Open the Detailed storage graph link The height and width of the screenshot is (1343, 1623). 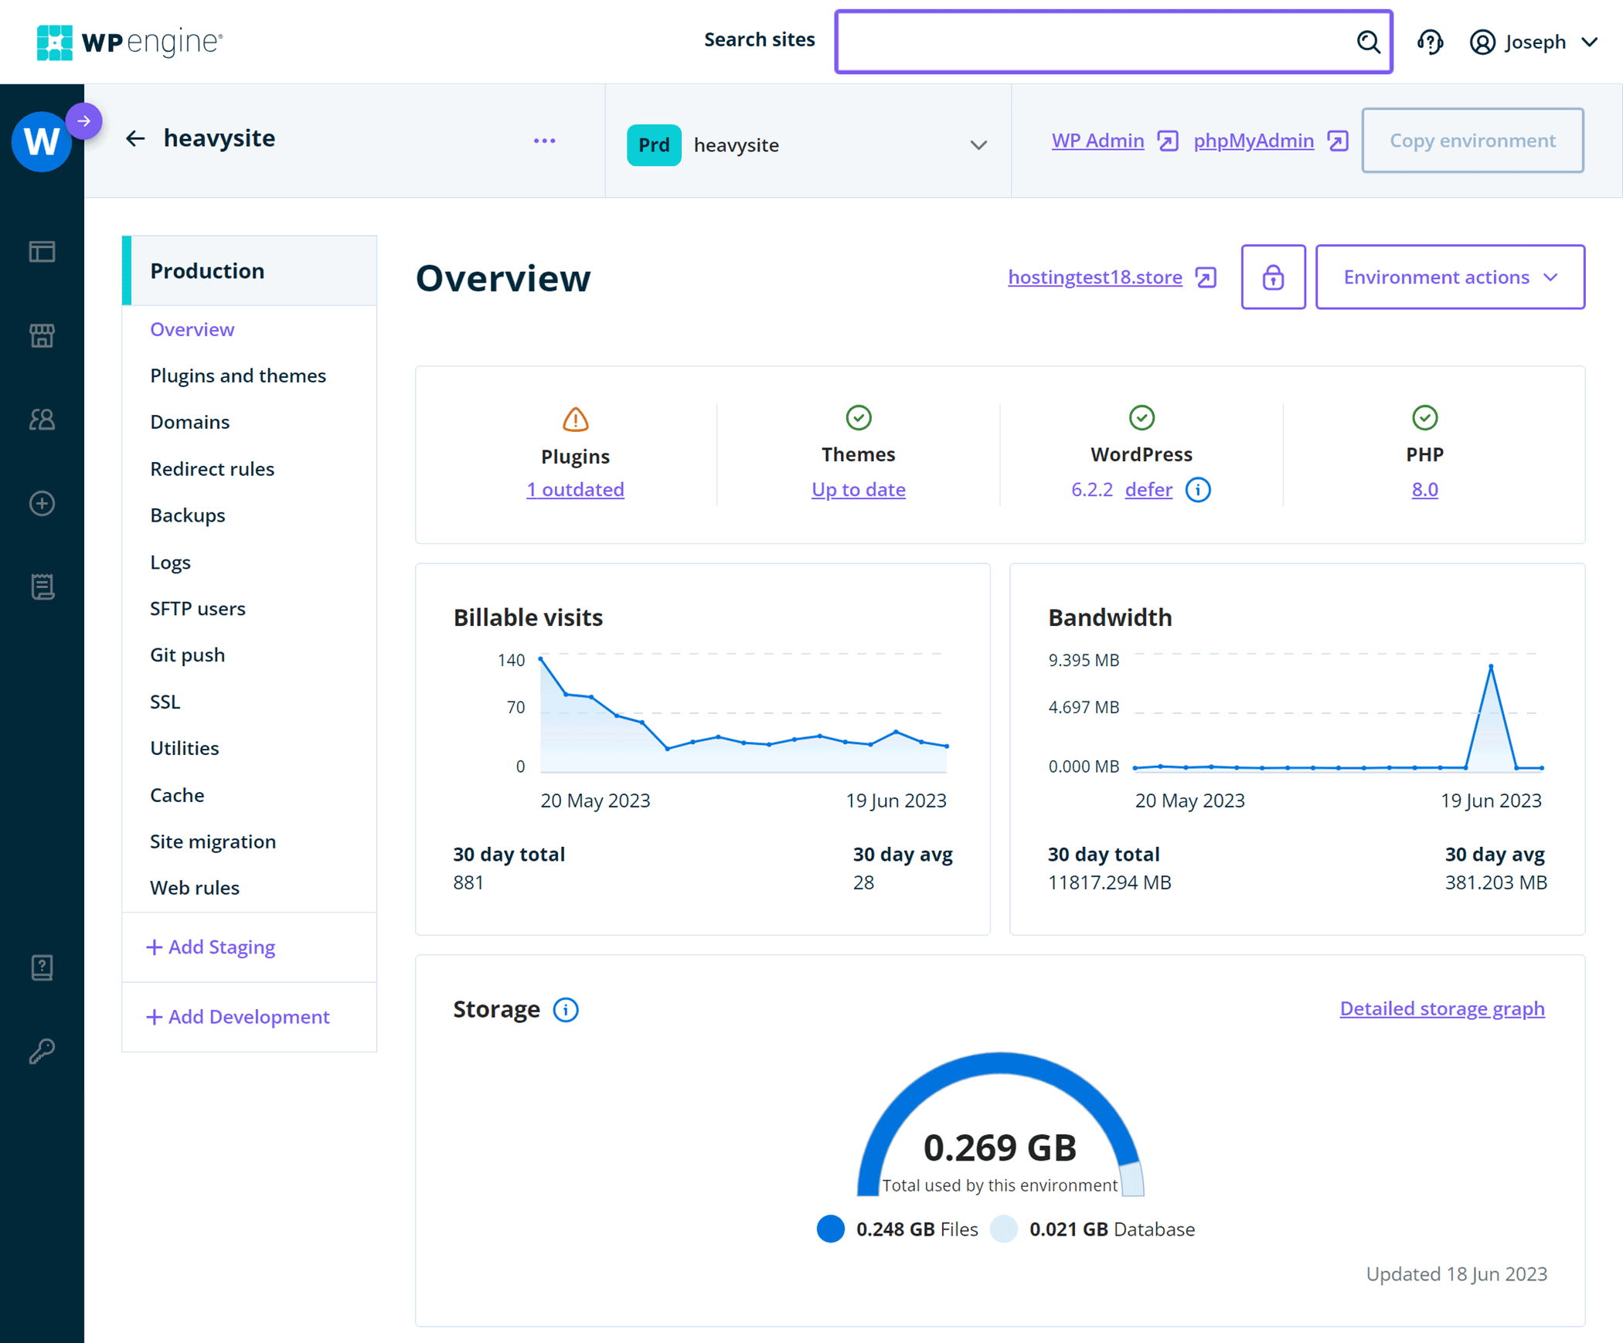click(1441, 1008)
